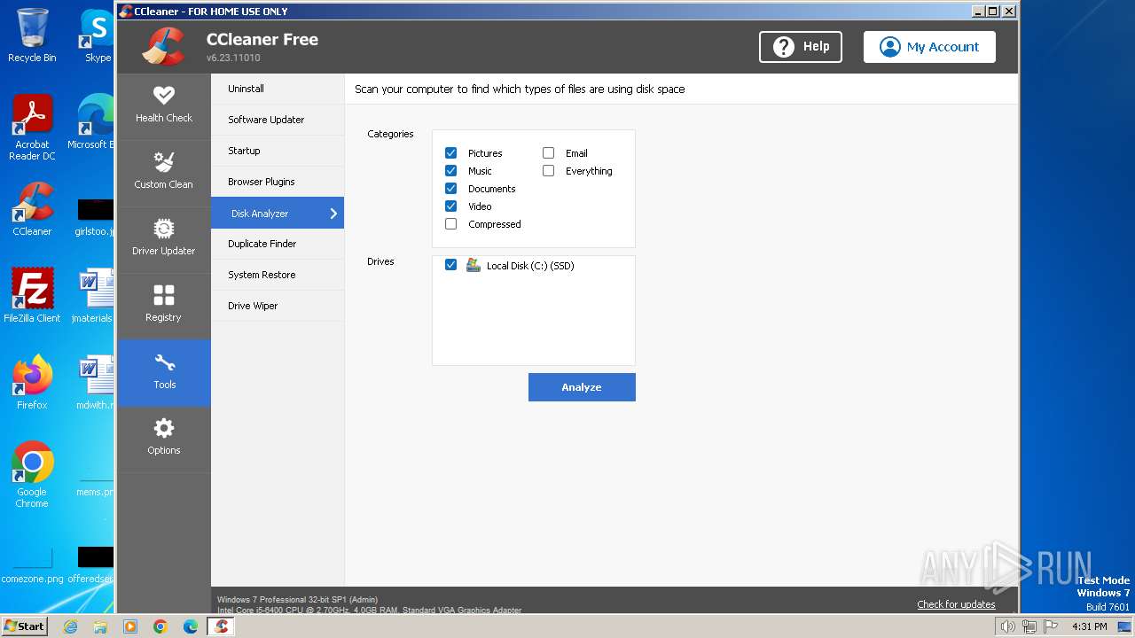Open the Software Updater tool

[x=278, y=120]
